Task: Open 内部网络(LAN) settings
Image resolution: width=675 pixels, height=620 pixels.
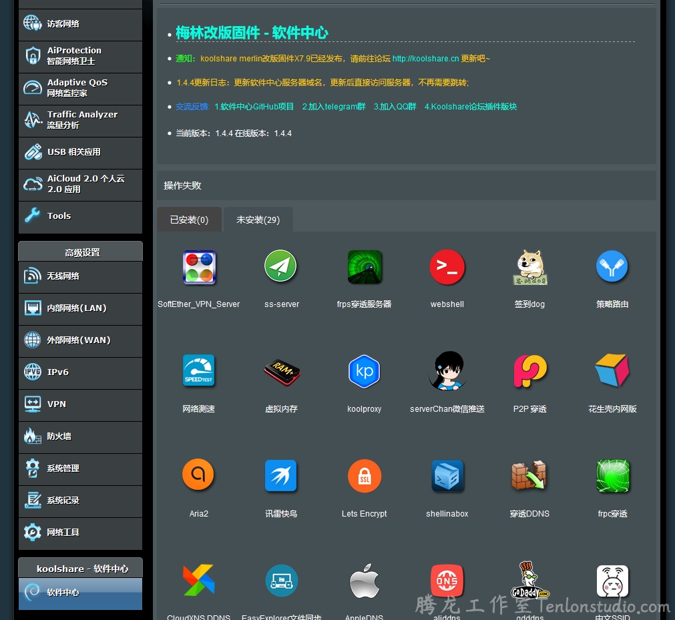Action: coord(81,309)
